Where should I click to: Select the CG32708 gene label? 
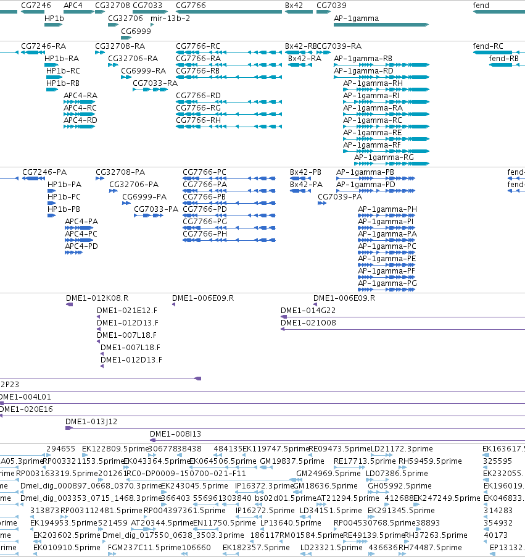tap(112, 6)
